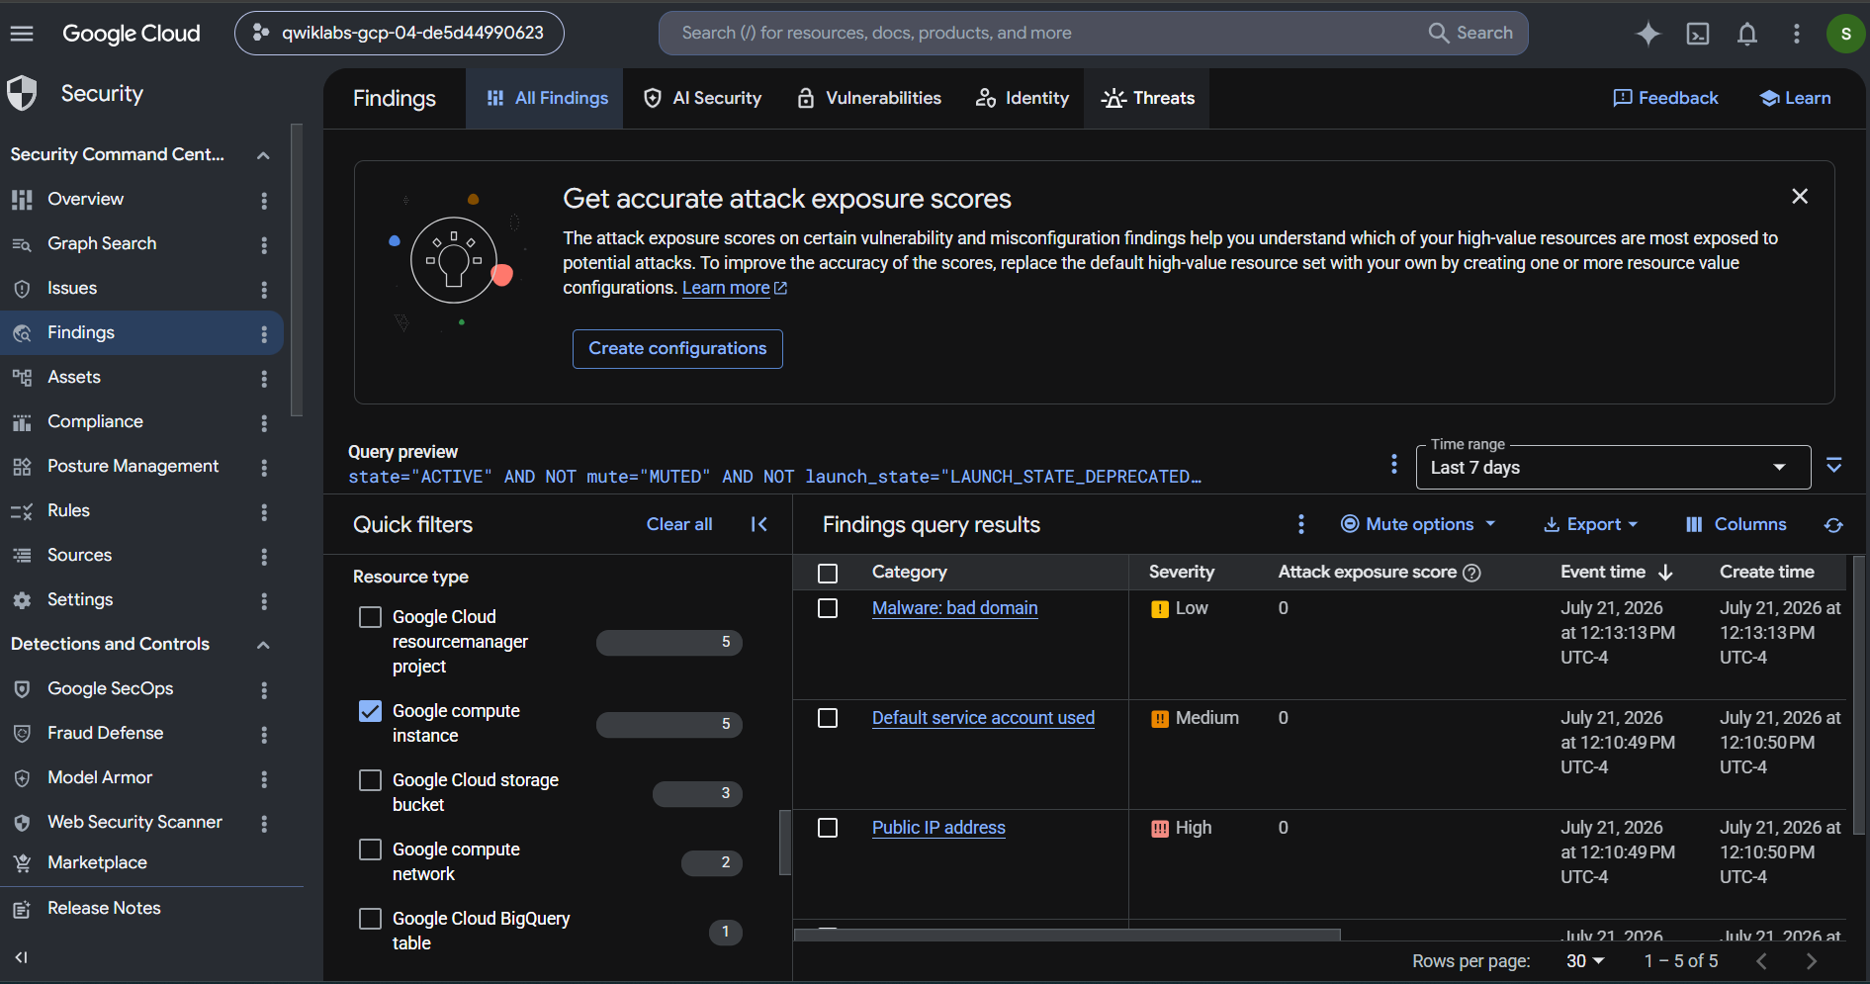Open top bar more options menu
1870x984 pixels.
coord(1797,34)
